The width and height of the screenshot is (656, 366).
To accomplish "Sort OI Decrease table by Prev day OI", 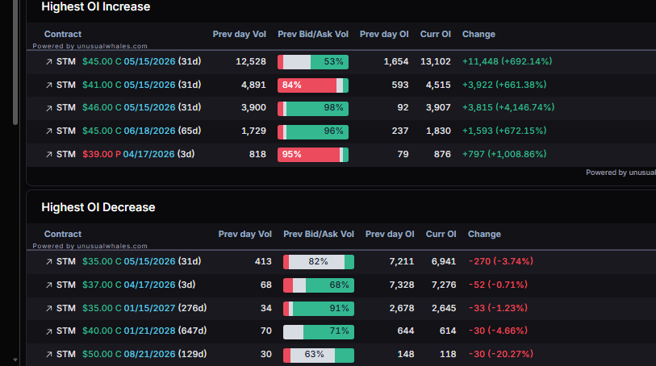I will [x=390, y=234].
